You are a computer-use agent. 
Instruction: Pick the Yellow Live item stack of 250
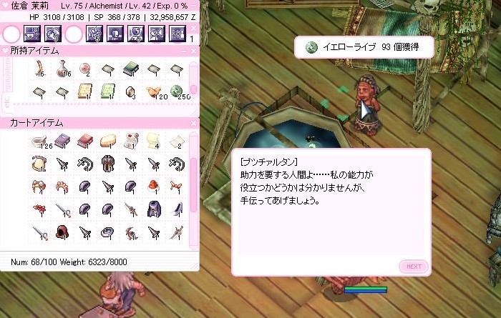pos(177,92)
